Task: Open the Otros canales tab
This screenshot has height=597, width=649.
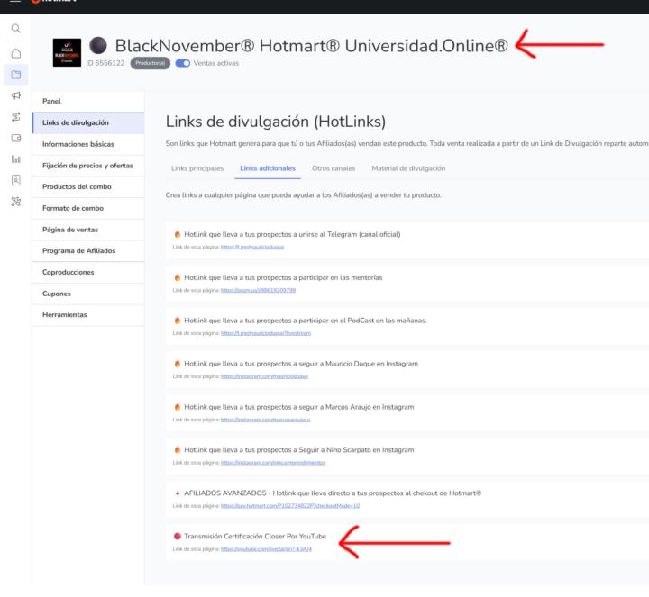Action: [x=334, y=168]
